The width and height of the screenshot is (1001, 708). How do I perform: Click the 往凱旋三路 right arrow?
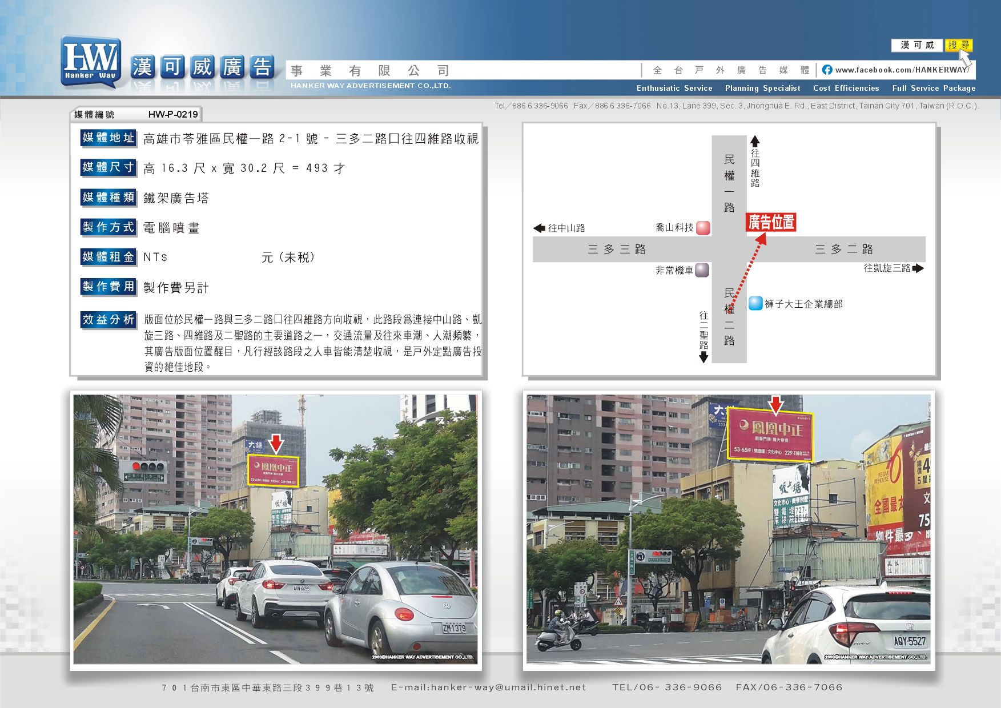918,268
